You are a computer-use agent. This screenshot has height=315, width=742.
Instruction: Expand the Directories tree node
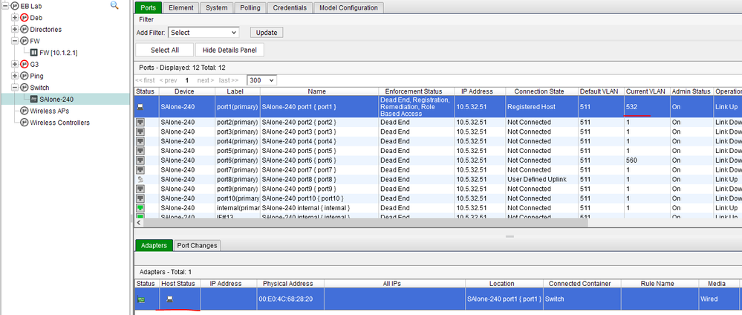pyautogui.click(x=15, y=29)
